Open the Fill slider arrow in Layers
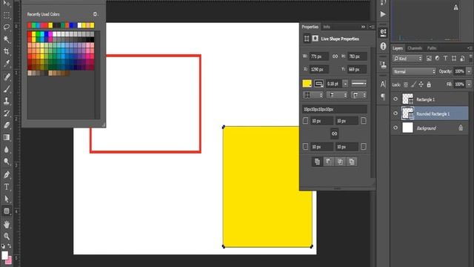Viewport: 474px width, 267px height. point(469,84)
